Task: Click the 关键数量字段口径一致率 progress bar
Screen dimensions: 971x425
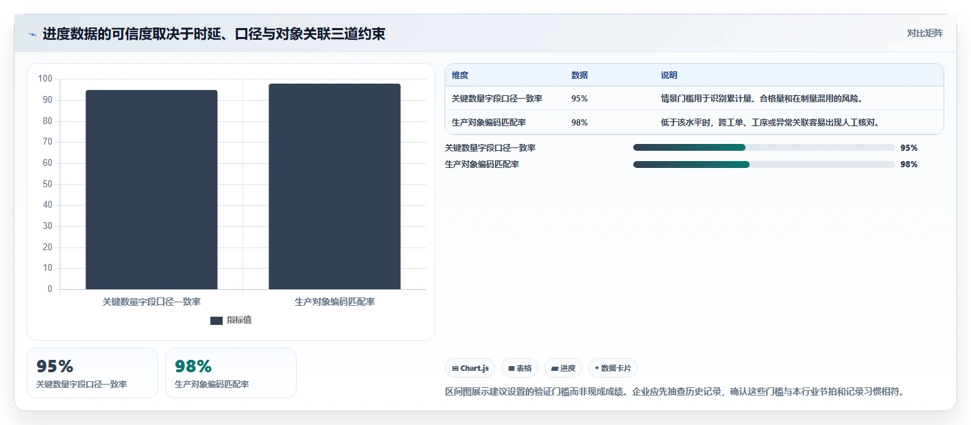Action: click(x=764, y=147)
